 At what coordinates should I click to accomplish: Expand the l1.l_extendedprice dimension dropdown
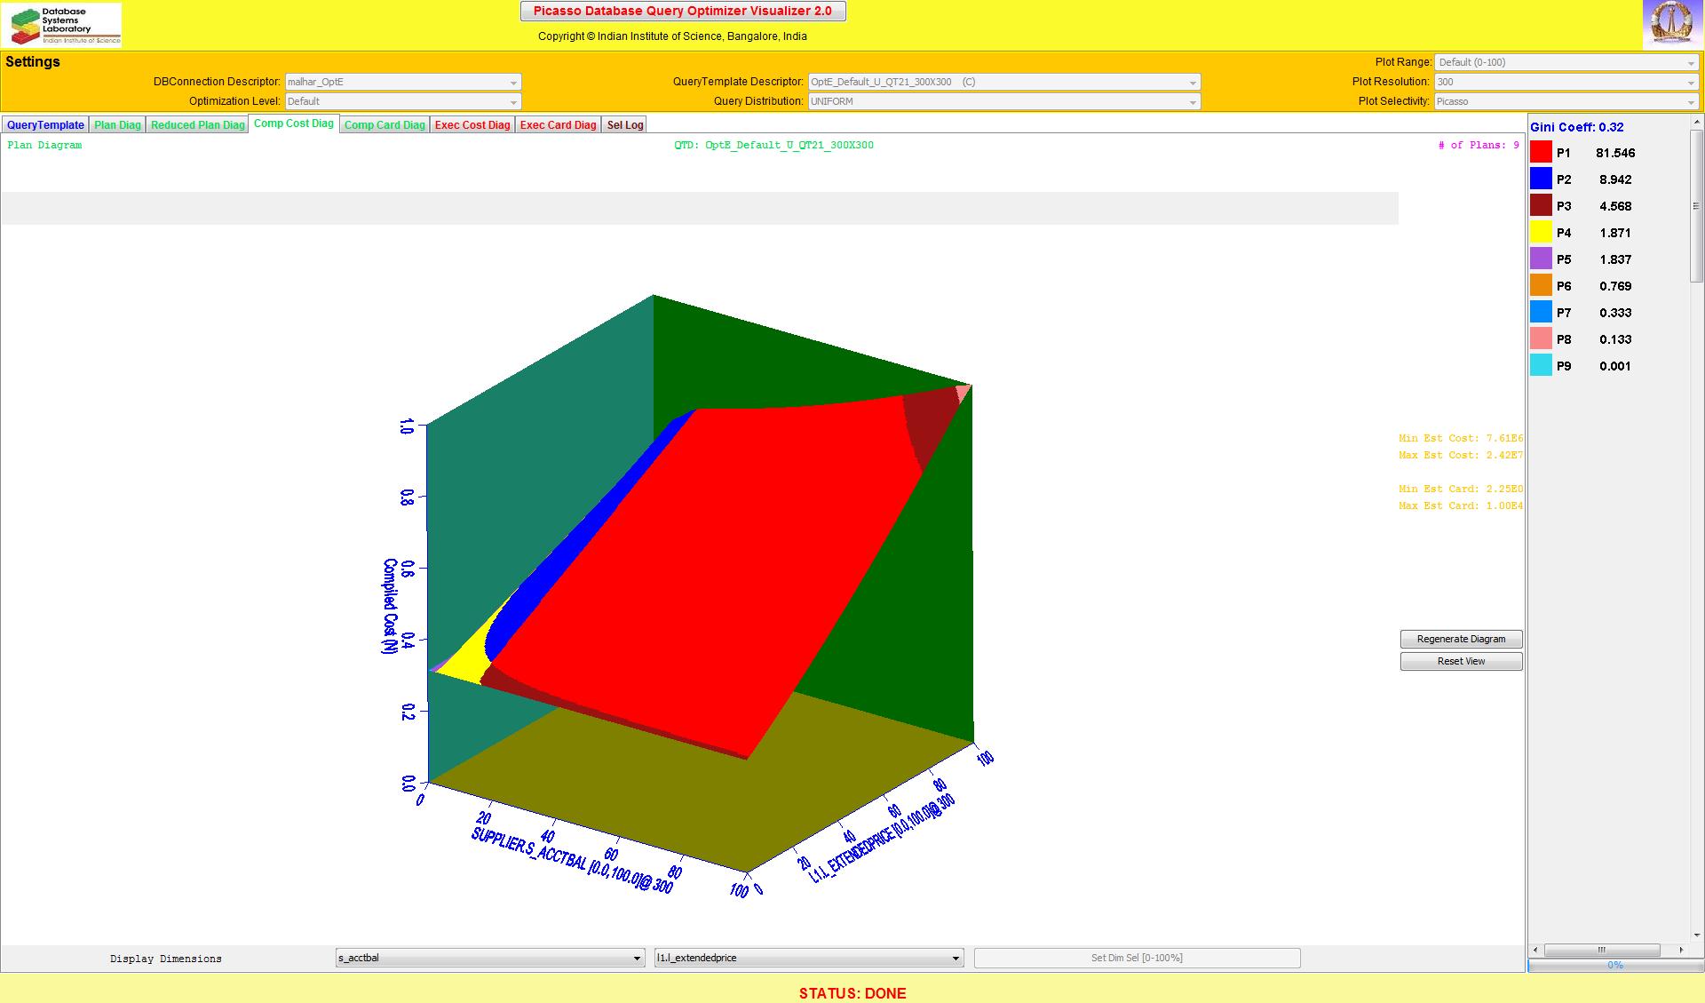[x=808, y=958]
